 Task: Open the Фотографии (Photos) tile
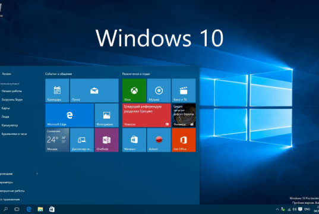click(106, 115)
